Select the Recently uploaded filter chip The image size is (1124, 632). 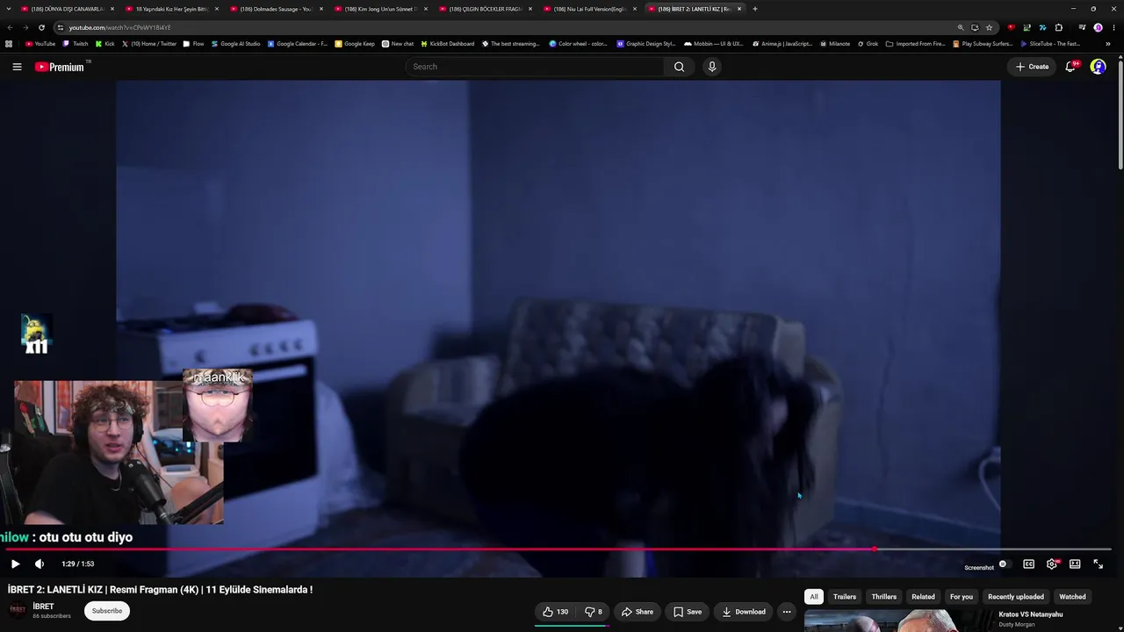(1016, 597)
